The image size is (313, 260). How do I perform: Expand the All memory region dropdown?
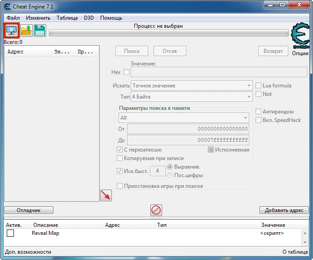point(184,118)
